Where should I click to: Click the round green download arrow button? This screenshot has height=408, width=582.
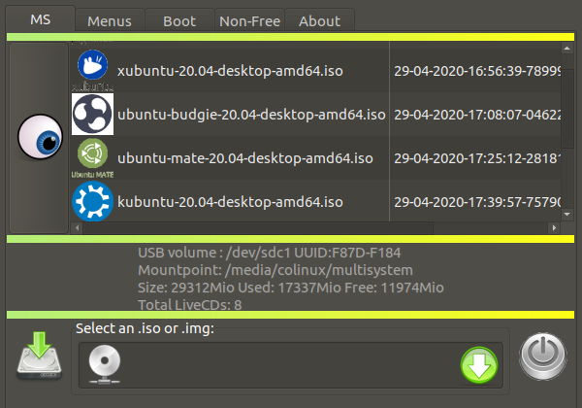479,365
